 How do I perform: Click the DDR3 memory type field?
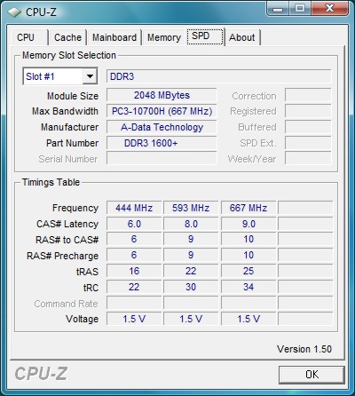(x=218, y=76)
